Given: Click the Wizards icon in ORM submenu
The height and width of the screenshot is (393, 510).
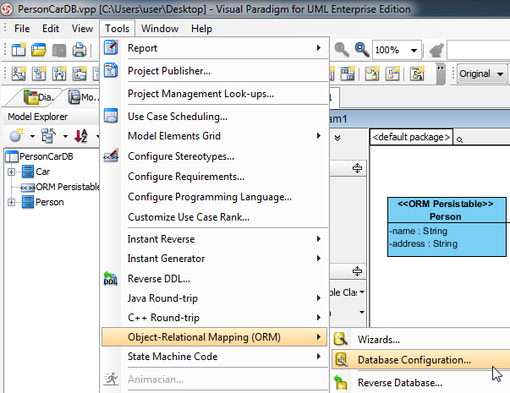Looking at the screenshot, I should 341,339.
